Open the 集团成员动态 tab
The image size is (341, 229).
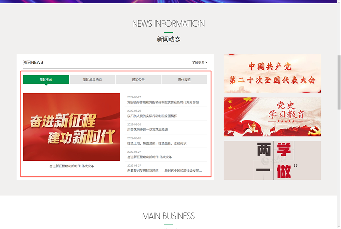pyautogui.click(x=92, y=80)
